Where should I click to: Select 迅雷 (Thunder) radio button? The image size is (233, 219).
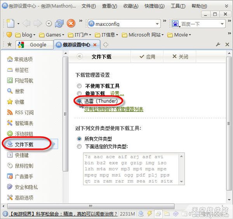point(79,101)
